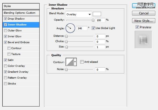
Task: Open the Blend Mode Overlay dropdown
Action: (x=79, y=14)
